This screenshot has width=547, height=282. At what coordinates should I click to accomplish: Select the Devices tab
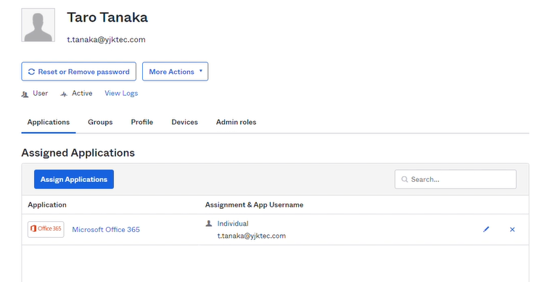coord(184,122)
